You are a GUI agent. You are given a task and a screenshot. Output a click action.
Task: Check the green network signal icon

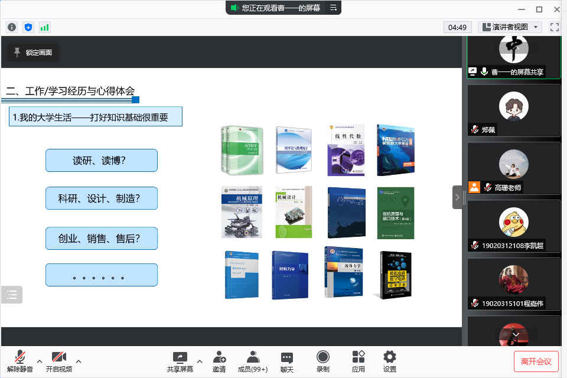pos(45,27)
